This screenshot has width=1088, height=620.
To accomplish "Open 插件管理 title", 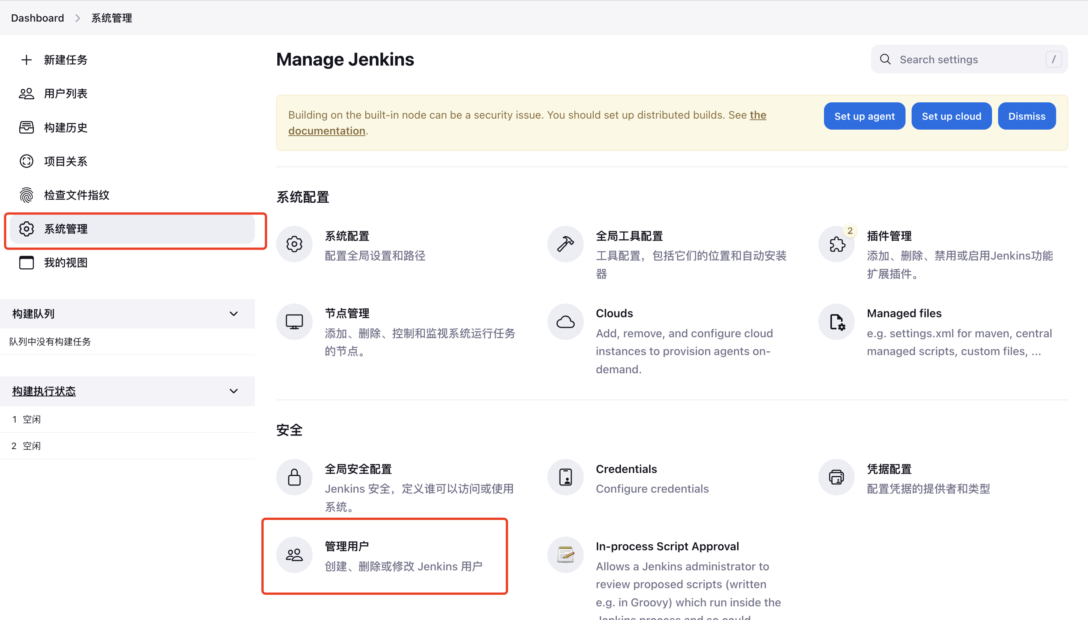I will tap(889, 236).
